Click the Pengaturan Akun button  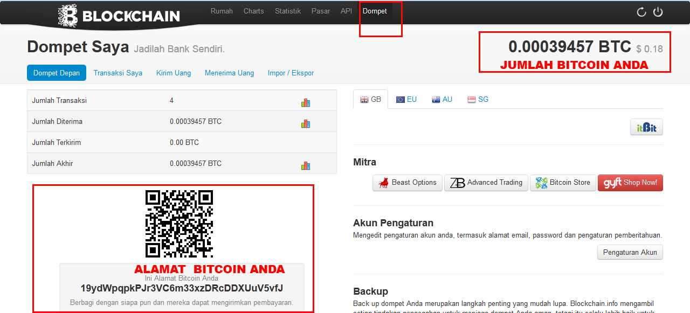(630, 252)
